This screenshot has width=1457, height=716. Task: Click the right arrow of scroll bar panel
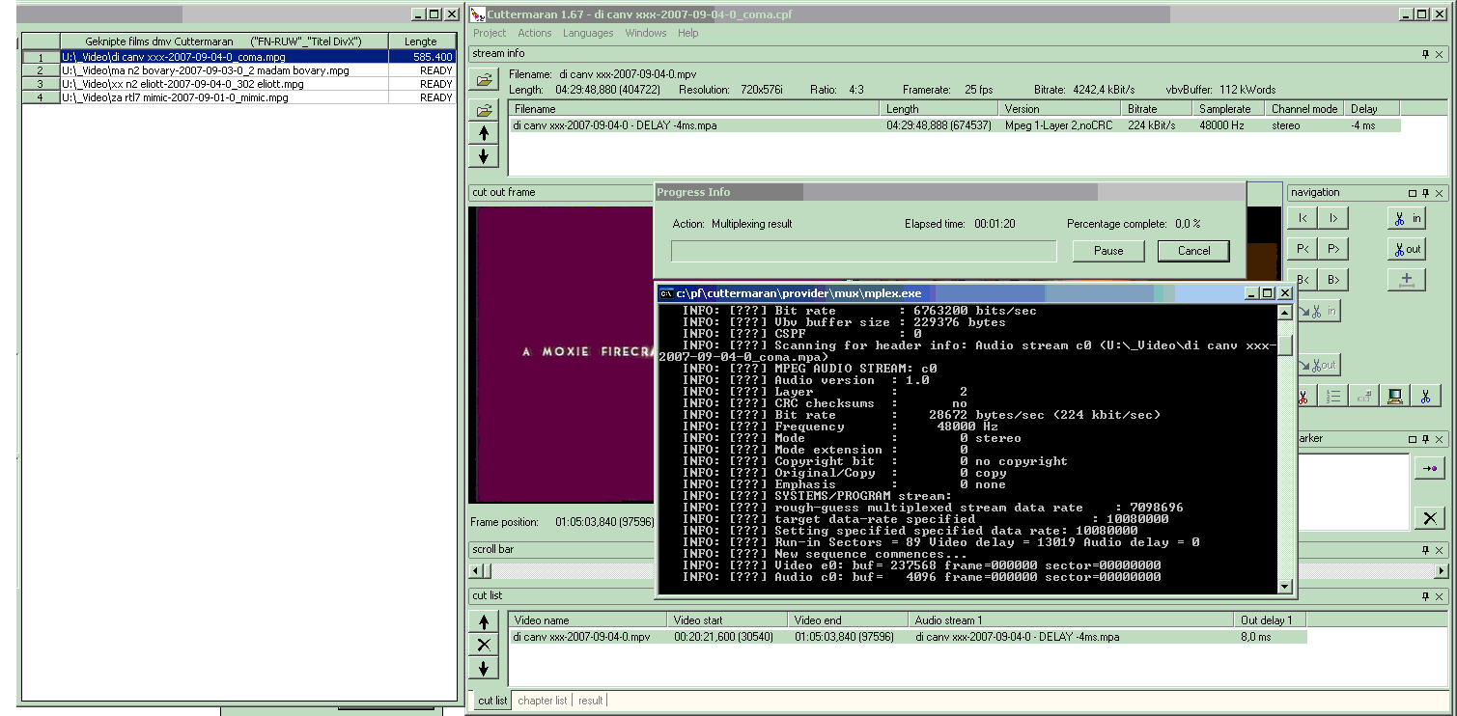pos(1442,571)
